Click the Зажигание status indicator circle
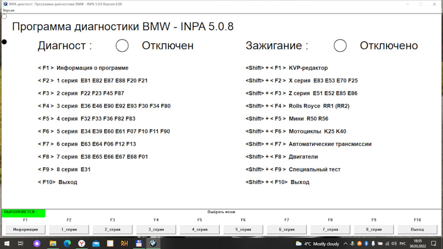 pos(340,46)
